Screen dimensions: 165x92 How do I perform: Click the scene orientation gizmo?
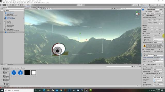tap(137, 14)
